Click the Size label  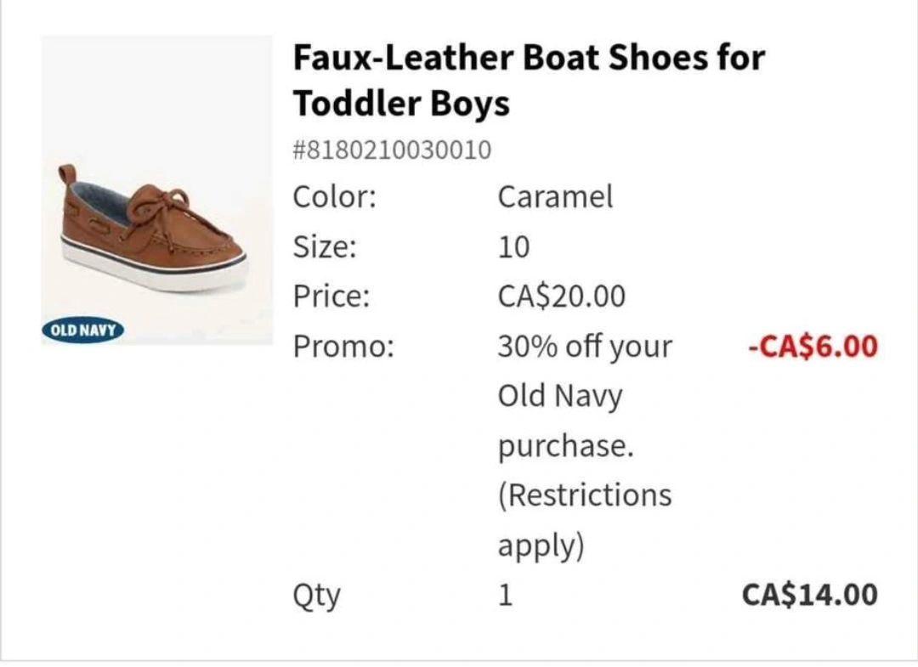coord(325,247)
